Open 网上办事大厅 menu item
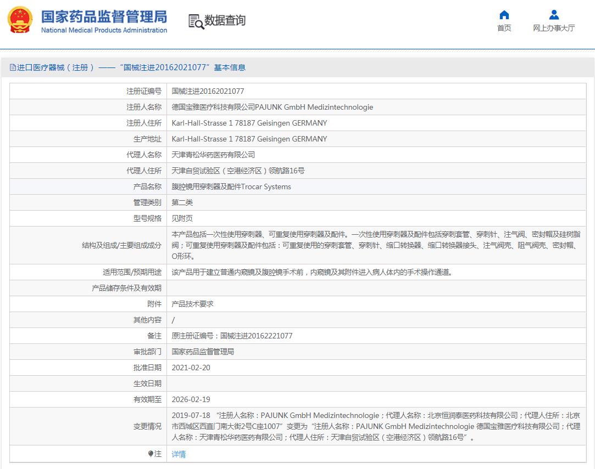 [554, 28]
